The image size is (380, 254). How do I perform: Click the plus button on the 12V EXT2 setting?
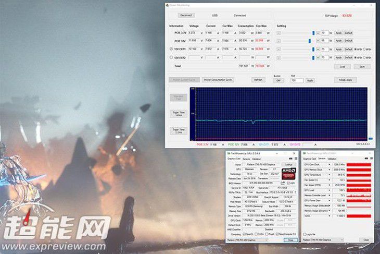[318, 58]
